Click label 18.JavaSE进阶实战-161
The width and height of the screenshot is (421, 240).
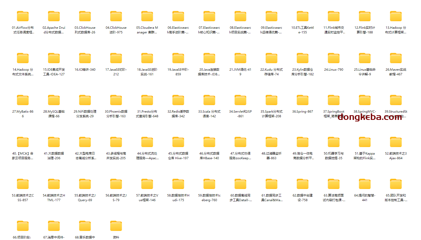coord(147,72)
